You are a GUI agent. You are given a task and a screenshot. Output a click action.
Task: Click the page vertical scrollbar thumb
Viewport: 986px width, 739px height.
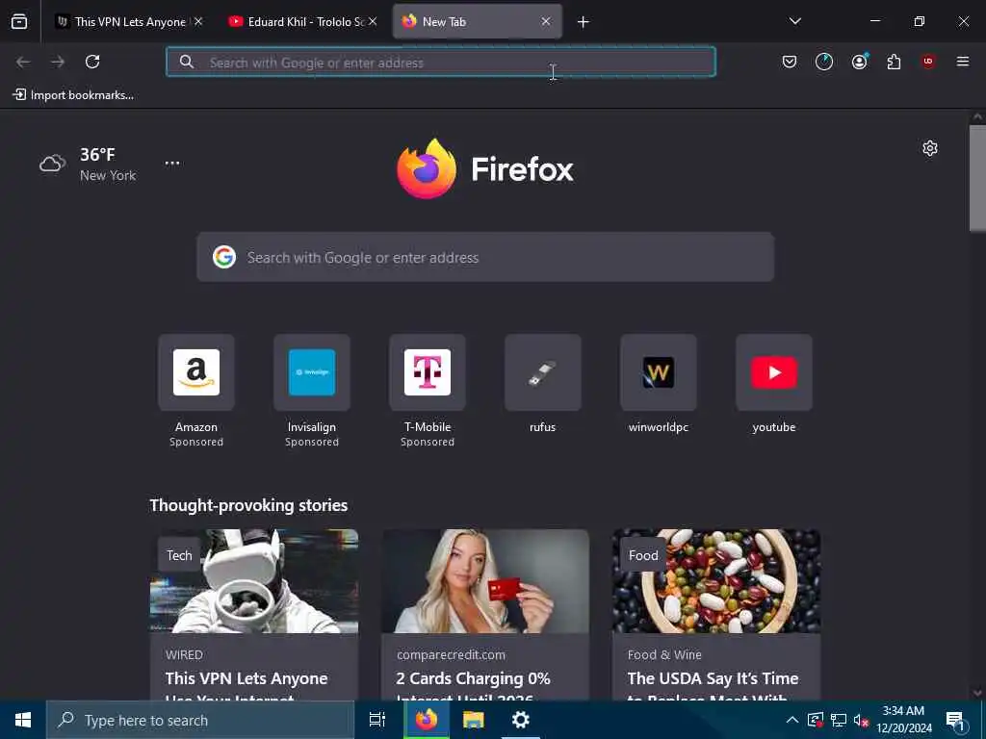(x=977, y=178)
